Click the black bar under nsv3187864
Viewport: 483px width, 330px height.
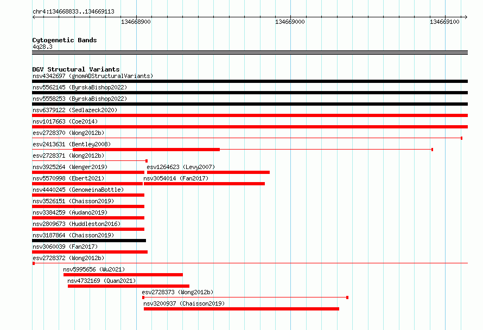(89, 241)
